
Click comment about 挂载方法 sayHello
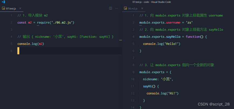[181, 29]
